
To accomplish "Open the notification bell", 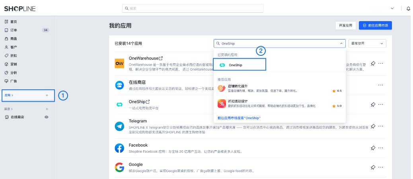I will coord(409,8).
